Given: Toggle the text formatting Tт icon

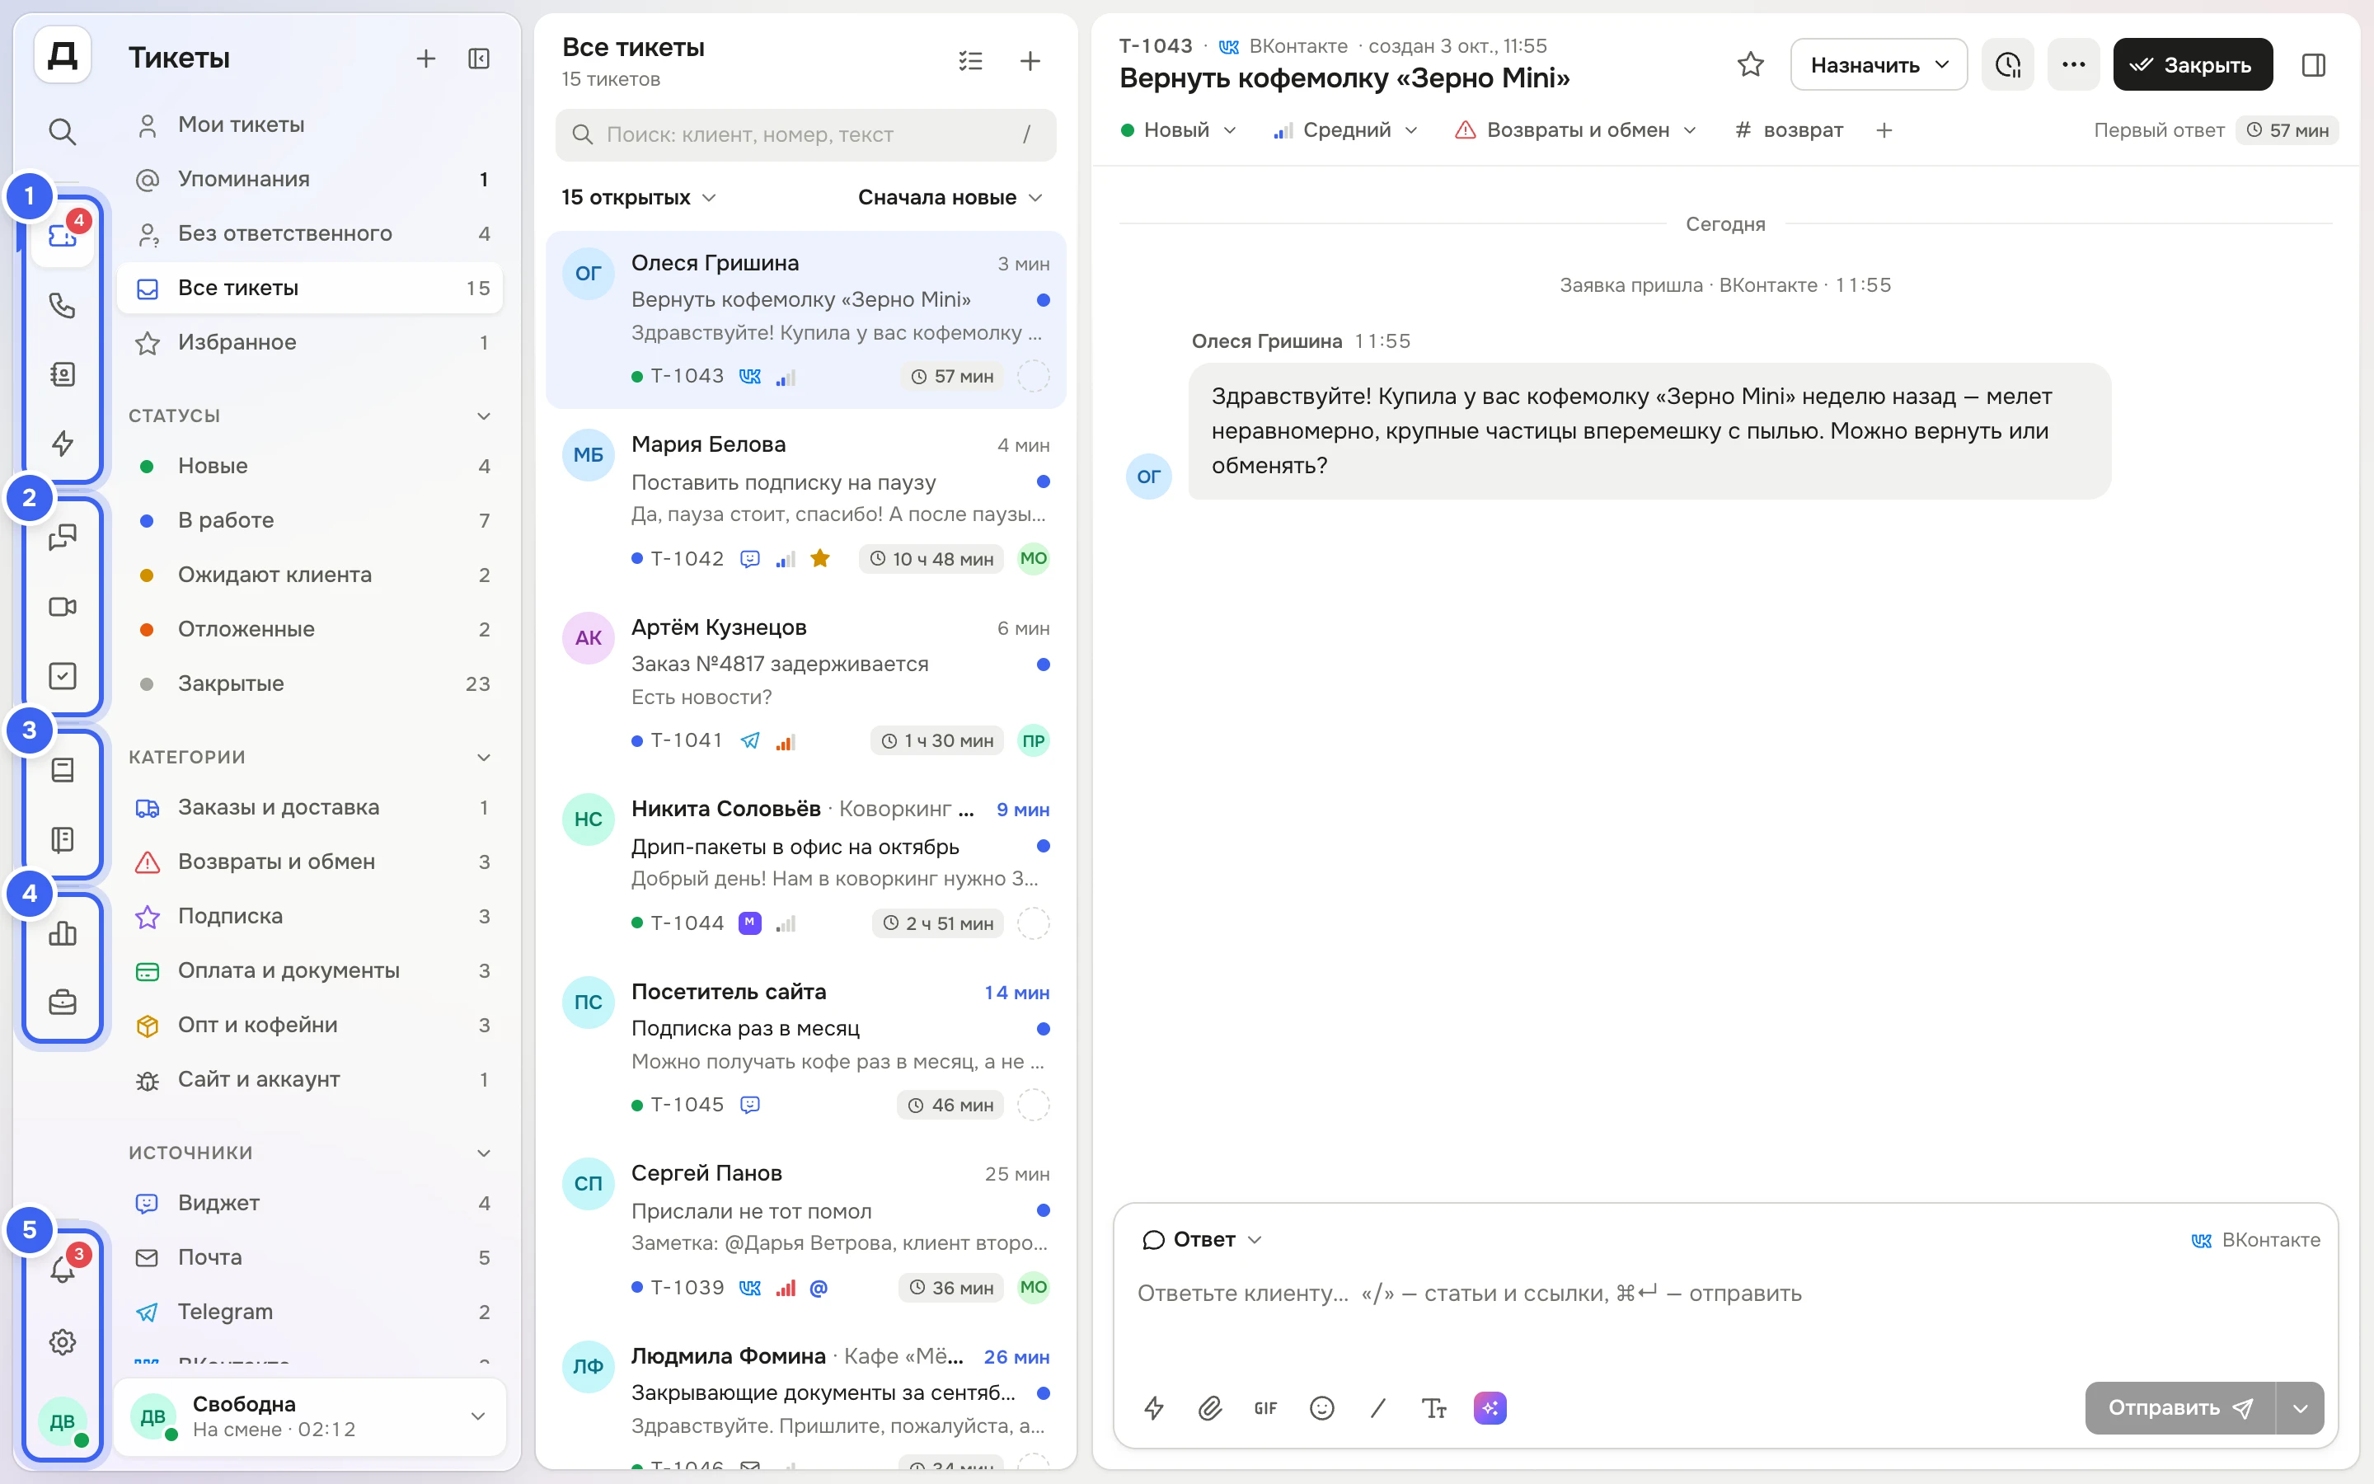Looking at the screenshot, I should click(1433, 1408).
